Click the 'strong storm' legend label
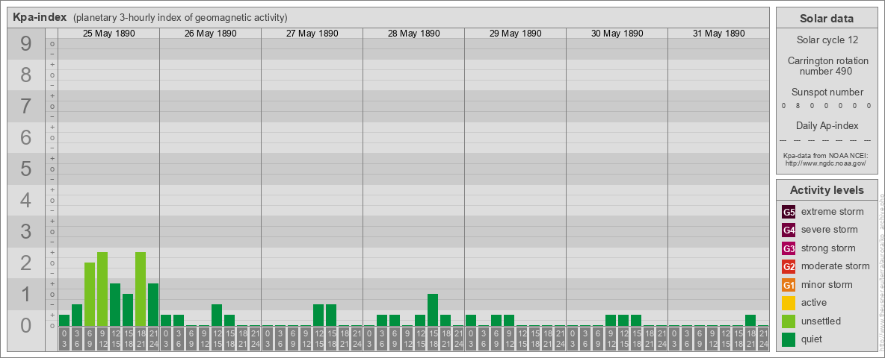Screen dimensions: 885x358 (x=828, y=248)
